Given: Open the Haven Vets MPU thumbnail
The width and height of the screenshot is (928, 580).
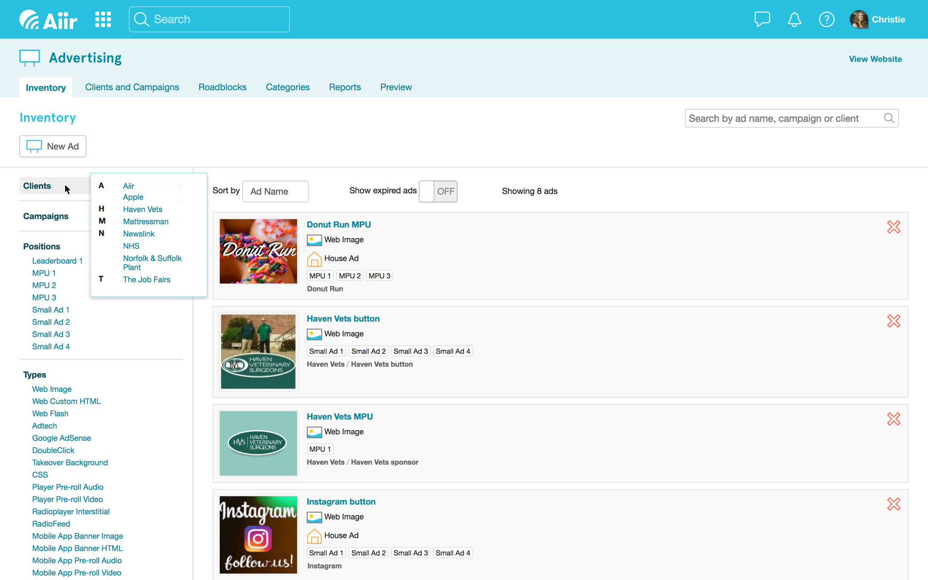Looking at the screenshot, I should coord(258,443).
